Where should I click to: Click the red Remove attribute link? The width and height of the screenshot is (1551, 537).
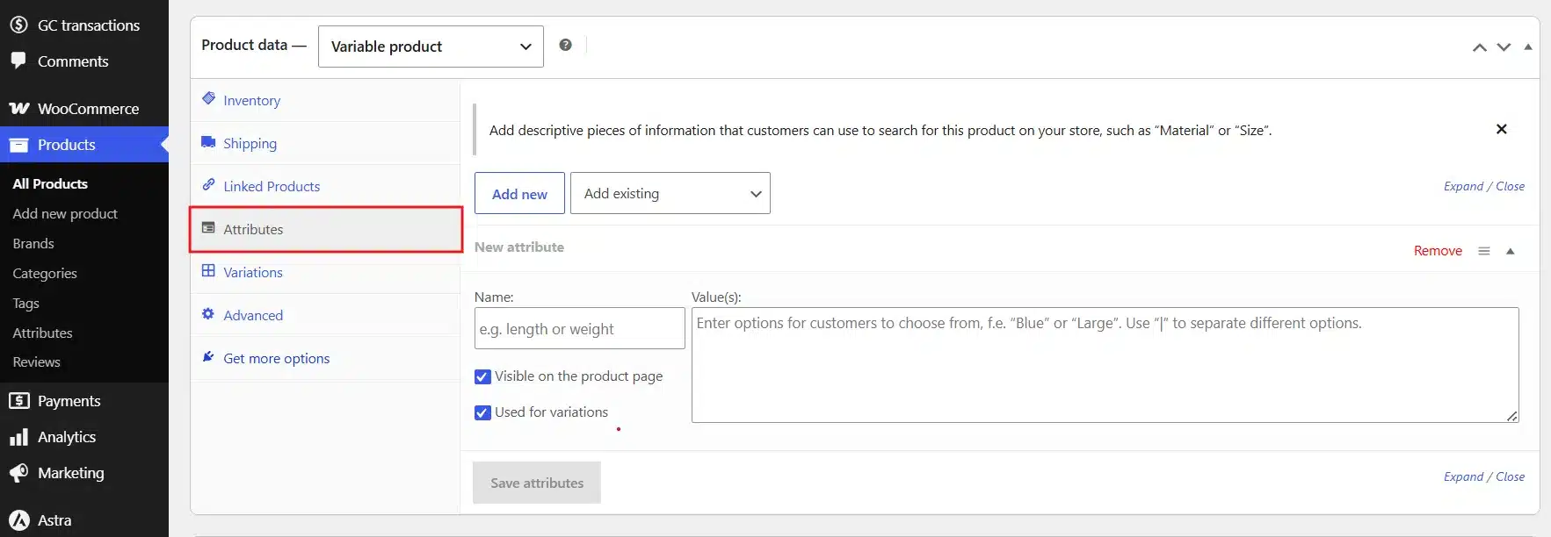tap(1438, 251)
